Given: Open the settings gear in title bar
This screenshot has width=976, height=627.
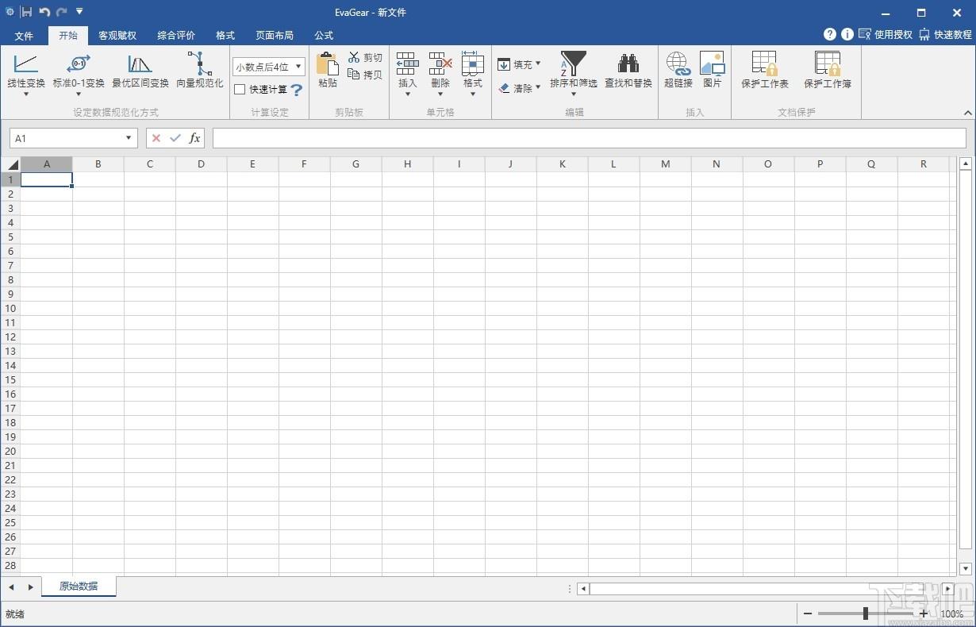Looking at the screenshot, I should point(10,12).
